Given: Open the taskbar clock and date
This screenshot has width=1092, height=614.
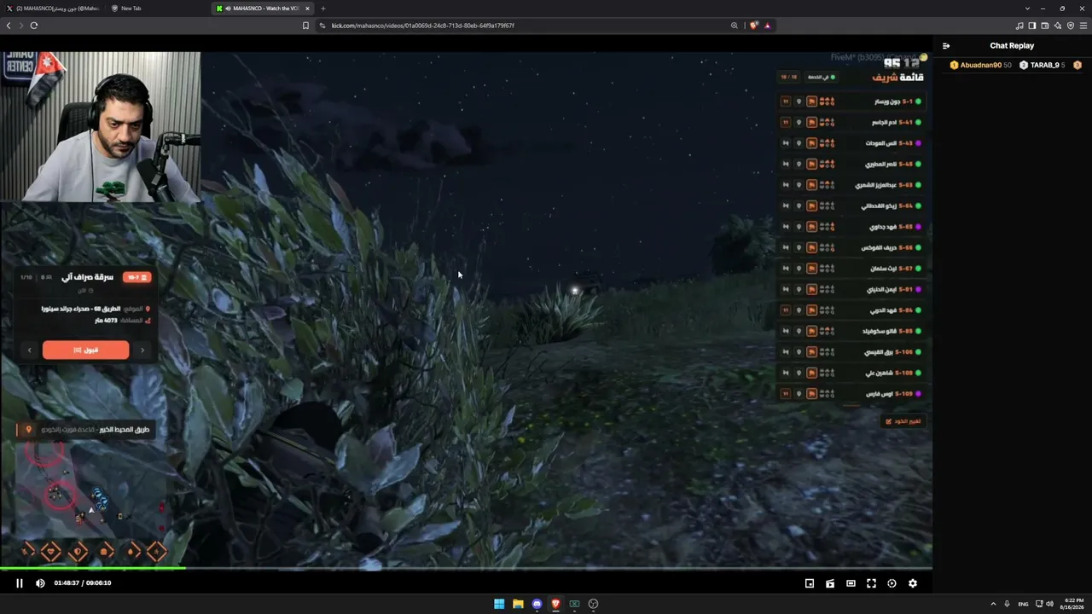Looking at the screenshot, I should (x=1072, y=604).
